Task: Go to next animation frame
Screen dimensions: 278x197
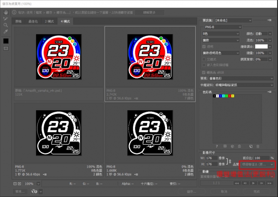Action: coord(261,183)
